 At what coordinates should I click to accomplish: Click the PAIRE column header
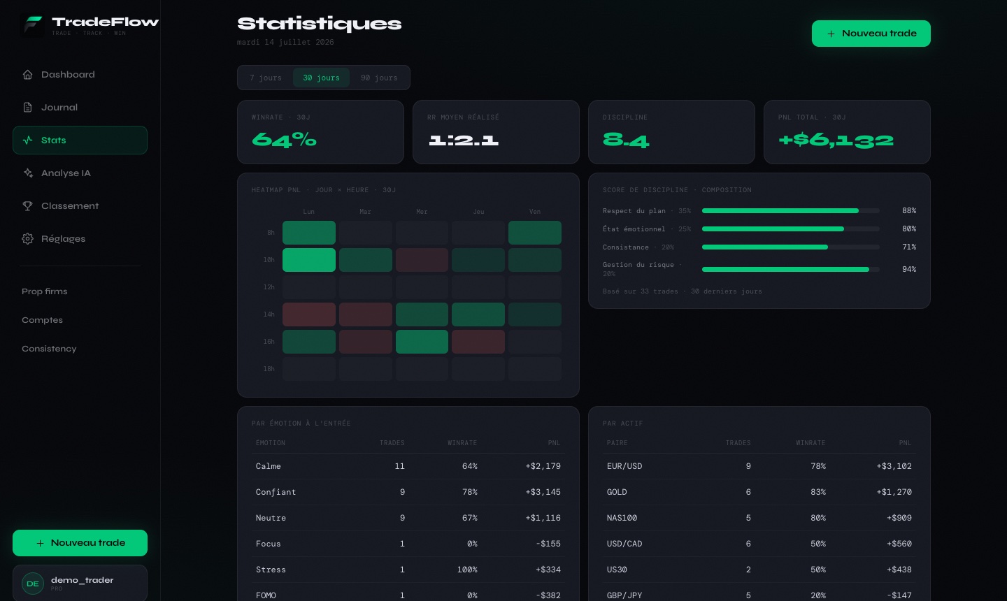617,443
